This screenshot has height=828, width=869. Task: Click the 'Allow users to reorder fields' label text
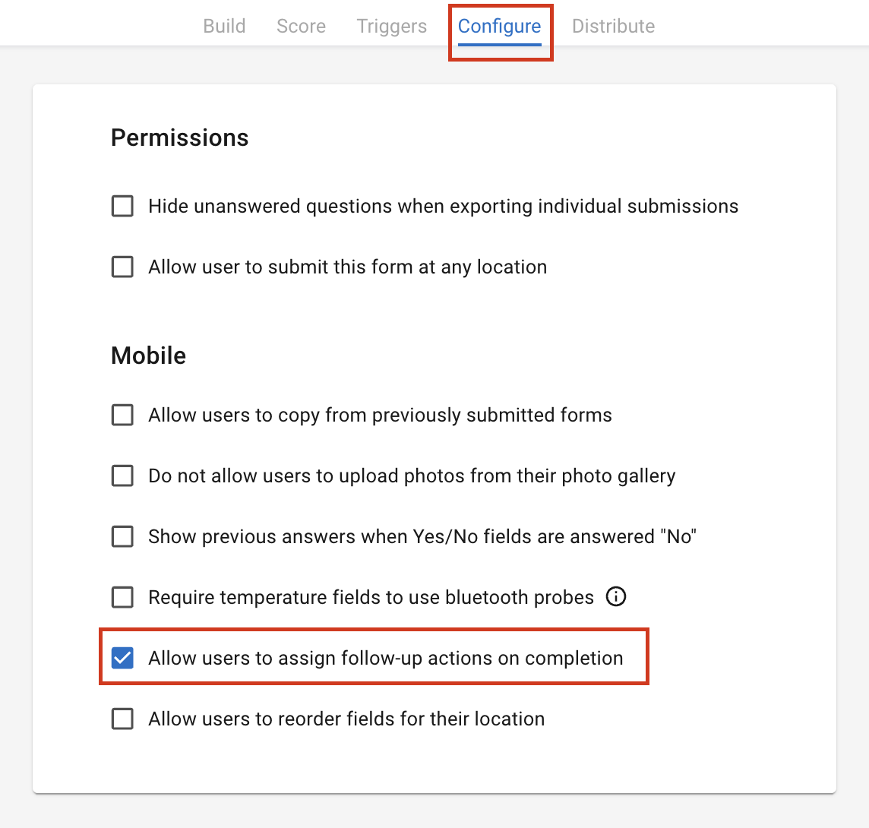pos(346,719)
